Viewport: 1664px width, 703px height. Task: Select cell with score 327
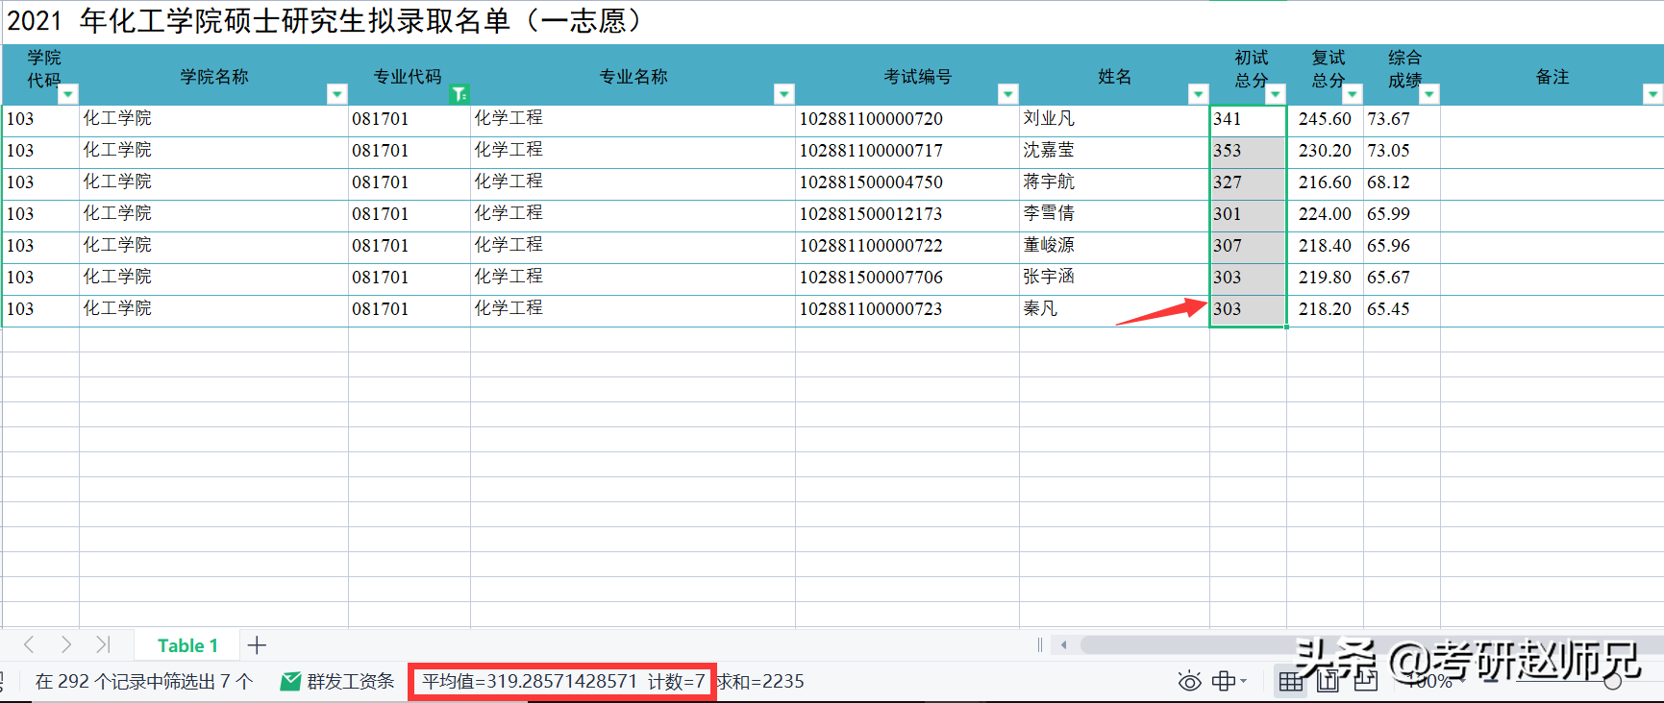click(x=1248, y=182)
